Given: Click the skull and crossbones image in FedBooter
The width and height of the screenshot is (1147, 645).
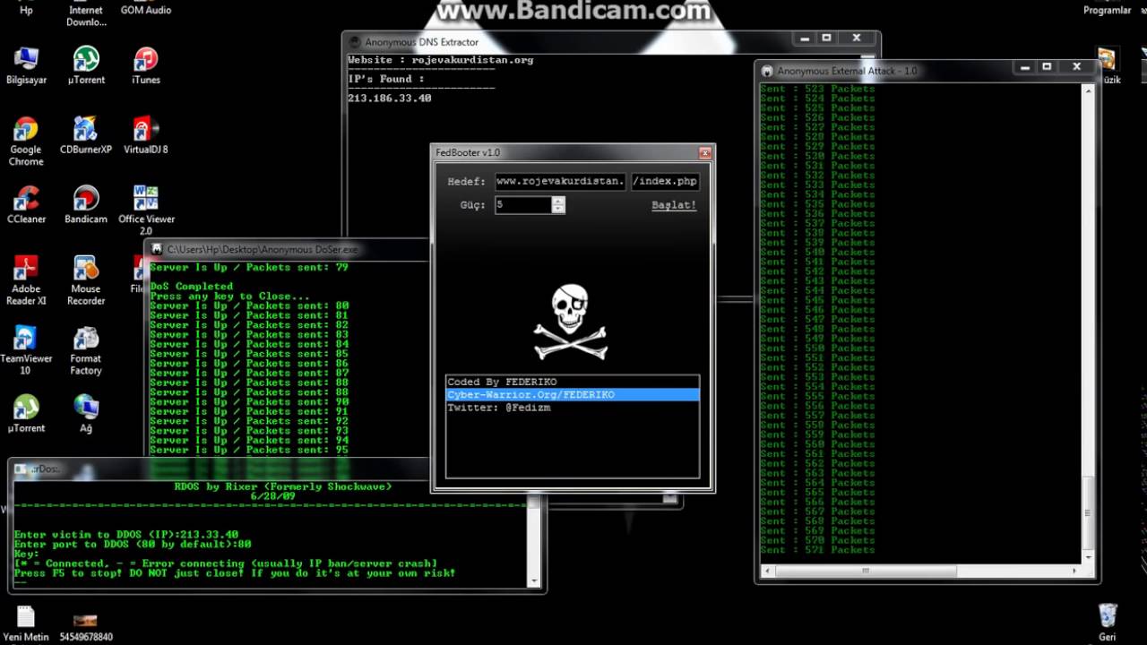Looking at the screenshot, I should point(572,322).
